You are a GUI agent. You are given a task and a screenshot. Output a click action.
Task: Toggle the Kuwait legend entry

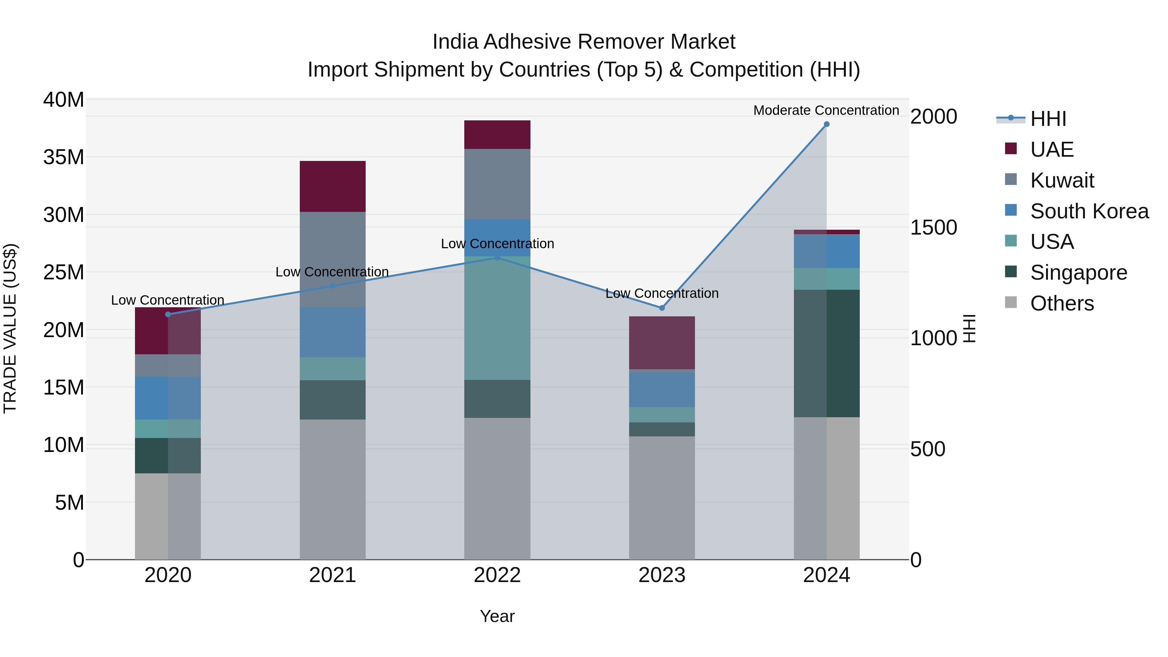click(x=1049, y=180)
